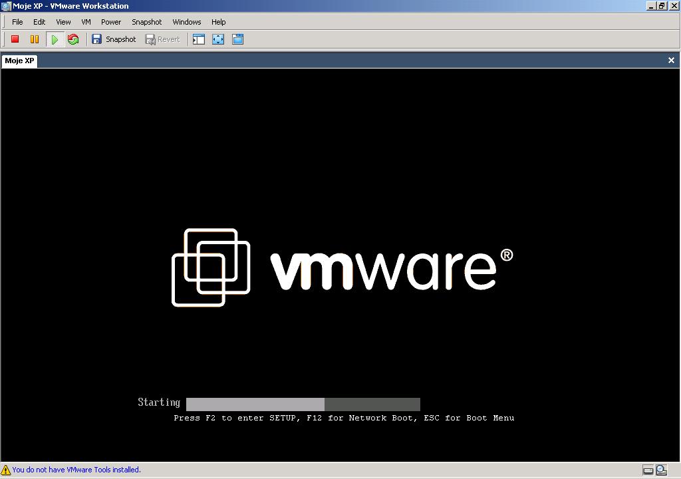Image resolution: width=681 pixels, height=479 pixels.
Task: Close the VMware Workstation window
Action: tap(674, 5)
